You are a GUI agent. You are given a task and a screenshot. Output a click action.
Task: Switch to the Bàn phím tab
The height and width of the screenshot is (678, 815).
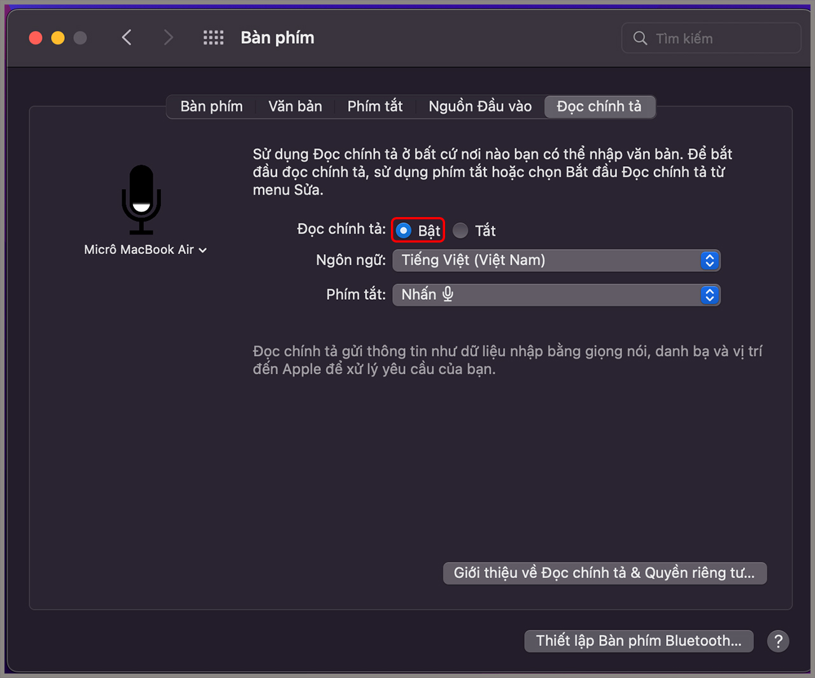211,106
